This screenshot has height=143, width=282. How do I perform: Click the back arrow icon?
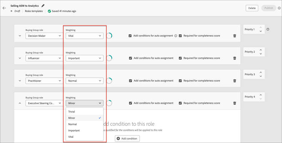point(4,8)
